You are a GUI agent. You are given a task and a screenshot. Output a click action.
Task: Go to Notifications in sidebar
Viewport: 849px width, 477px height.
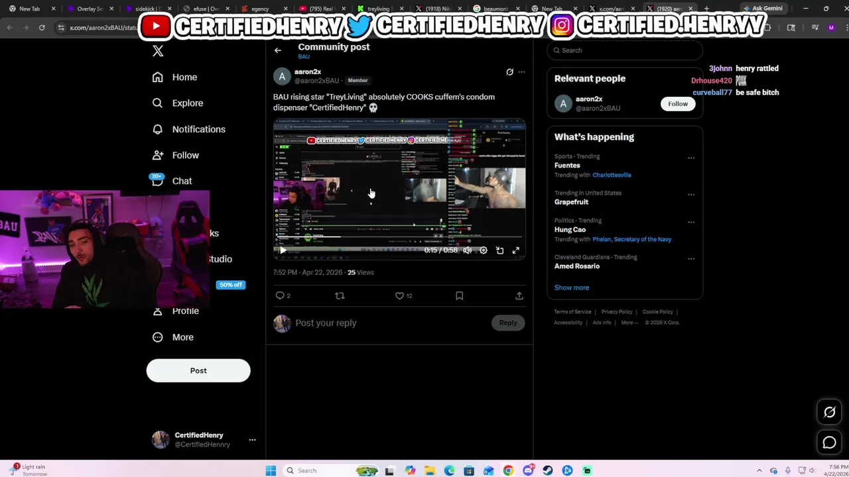[188, 129]
